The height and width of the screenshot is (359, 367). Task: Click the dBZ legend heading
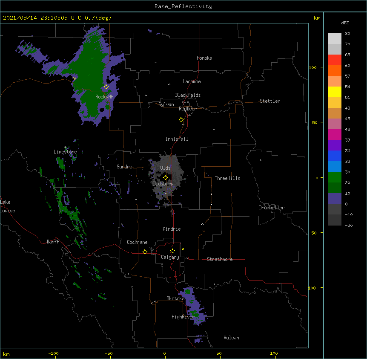pos(345,23)
